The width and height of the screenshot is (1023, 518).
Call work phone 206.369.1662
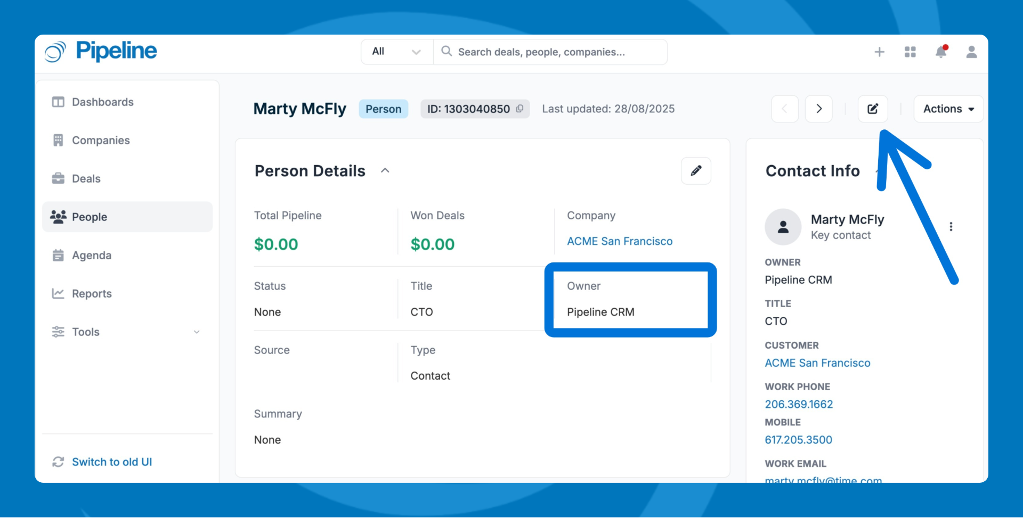[x=799, y=404]
